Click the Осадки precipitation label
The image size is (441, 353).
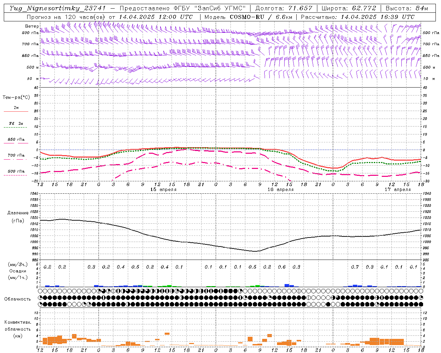(18, 271)
